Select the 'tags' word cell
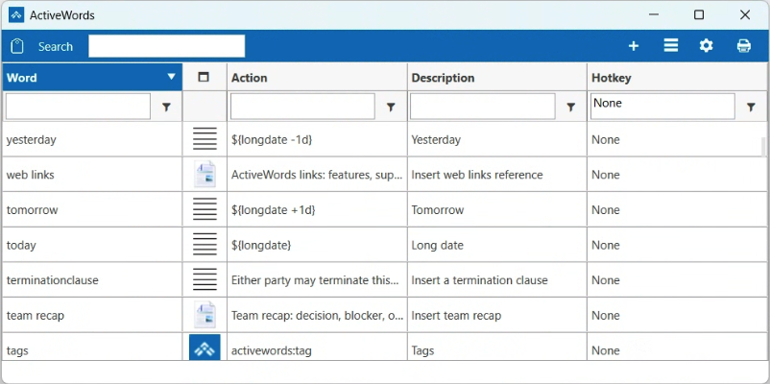The image size is (770, 384). point(92,348)
